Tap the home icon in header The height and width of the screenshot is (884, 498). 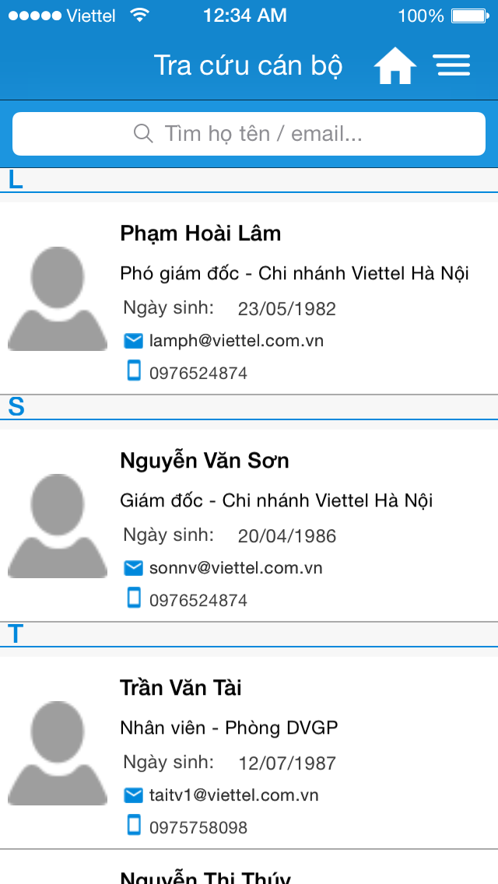coord(395,66)
